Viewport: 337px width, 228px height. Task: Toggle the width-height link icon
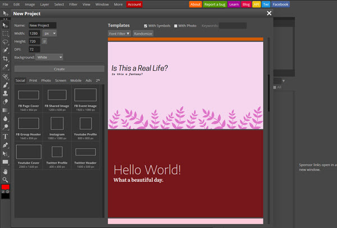click(x=45, y=41)
